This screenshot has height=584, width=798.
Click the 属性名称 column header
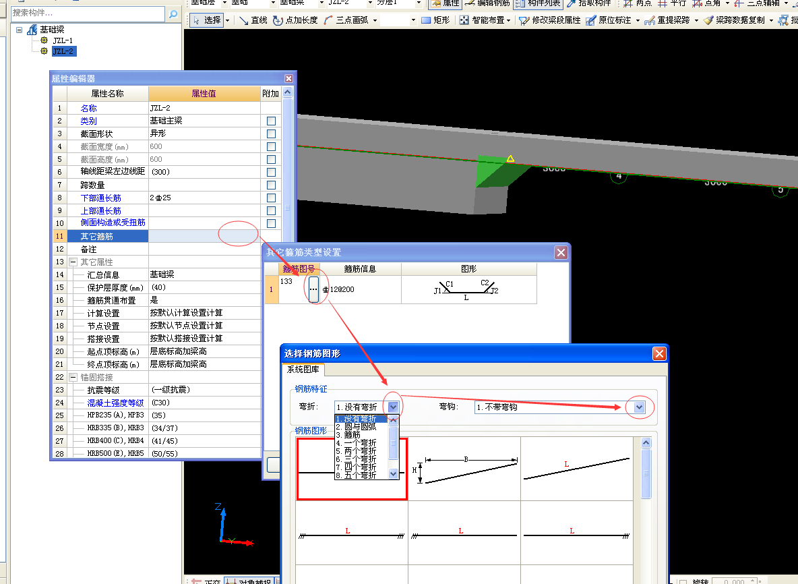coord(107,94)
